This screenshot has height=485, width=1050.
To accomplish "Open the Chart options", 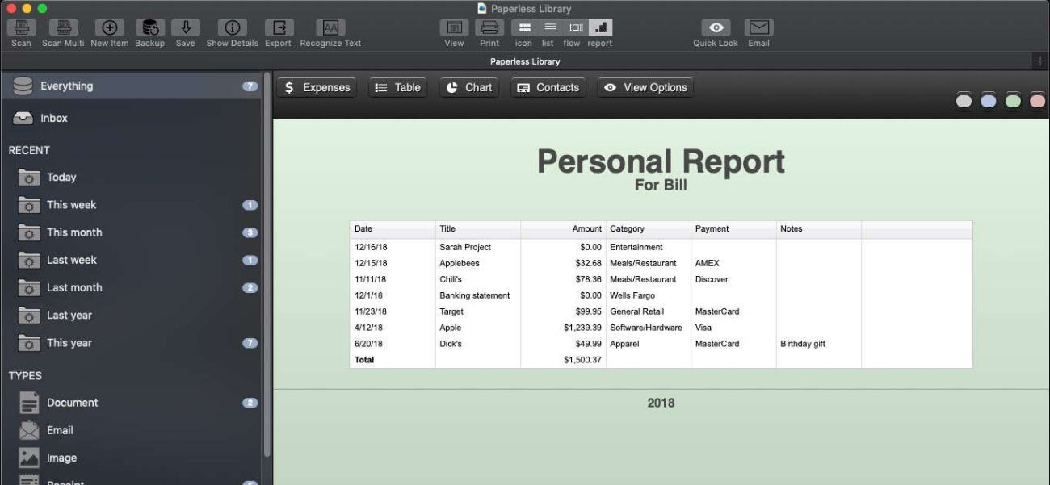I will [468, 86].
